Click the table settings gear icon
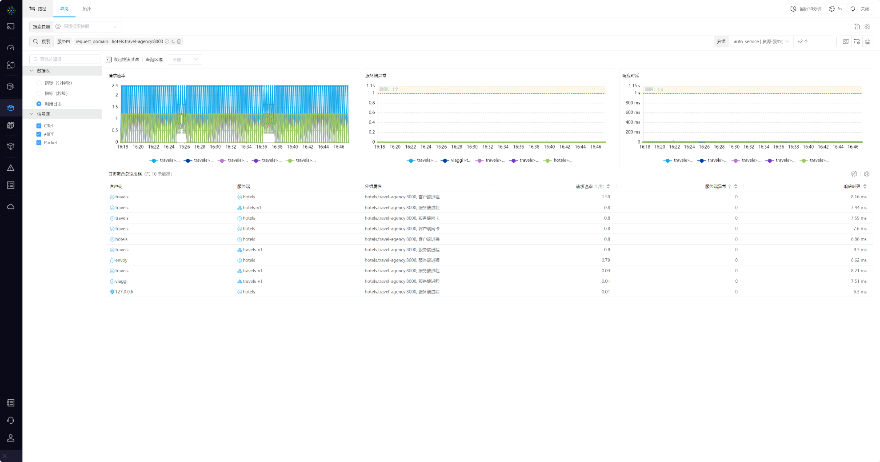Viewport: 880px width, 462px height. tap(867, 174)
